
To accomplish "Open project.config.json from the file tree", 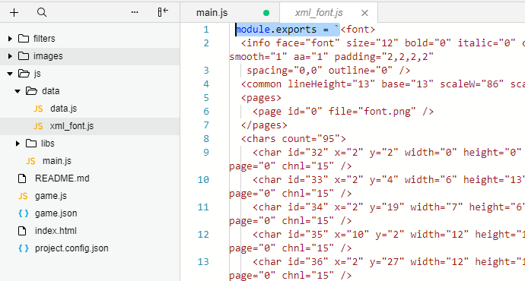I will coord(72,248).
